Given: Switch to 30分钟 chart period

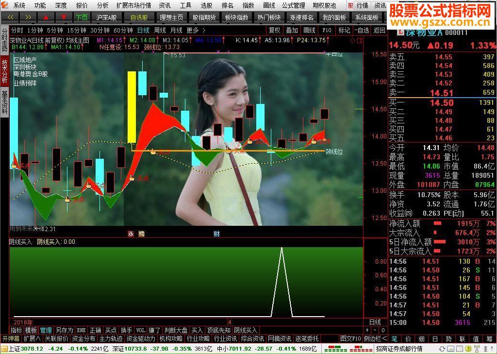Looking at the screenshot, I should pyautogui.click(x=99, y=30).
